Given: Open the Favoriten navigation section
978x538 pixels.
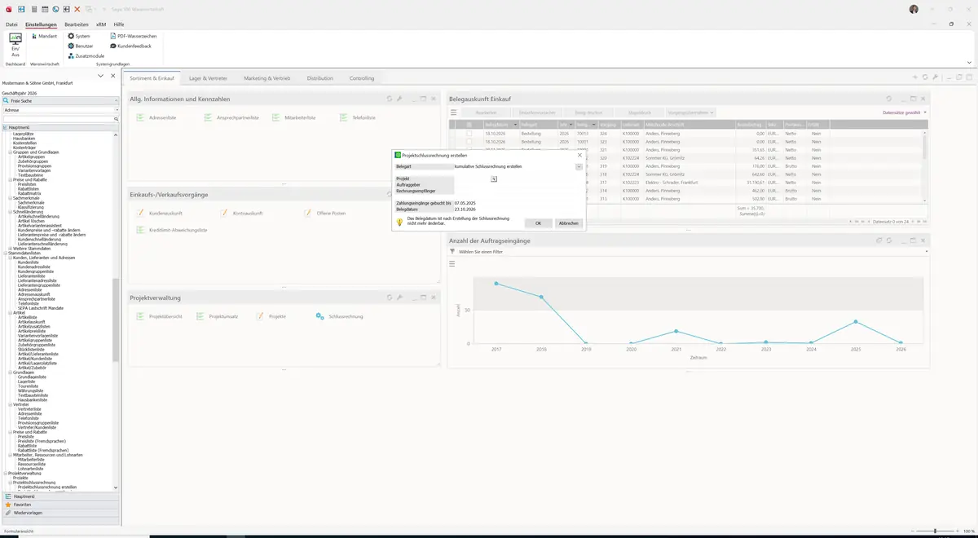Looking at the screenshot, I should pyautogui.click(x=60, y=505).
